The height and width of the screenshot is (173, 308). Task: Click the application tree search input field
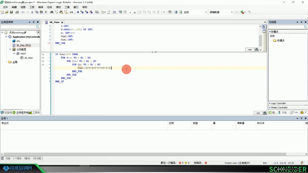coord(18,27)
